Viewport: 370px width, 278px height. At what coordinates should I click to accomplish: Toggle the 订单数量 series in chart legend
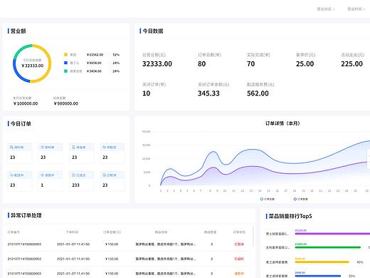300,199
